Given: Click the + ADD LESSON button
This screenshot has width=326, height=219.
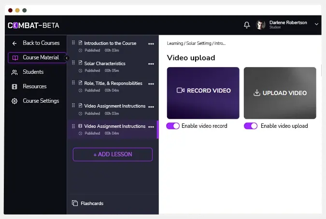Looking at the screenshot, I should click(x=113, y=154).
